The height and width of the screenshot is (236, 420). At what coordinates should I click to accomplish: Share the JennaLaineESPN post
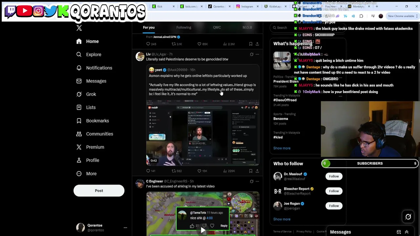257,44
